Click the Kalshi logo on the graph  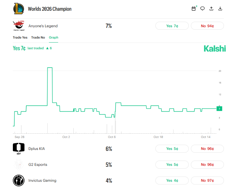pos(215,49)
